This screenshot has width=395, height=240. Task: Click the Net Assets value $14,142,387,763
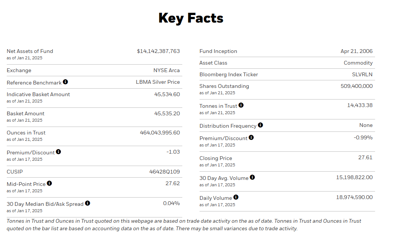point(158,51)
